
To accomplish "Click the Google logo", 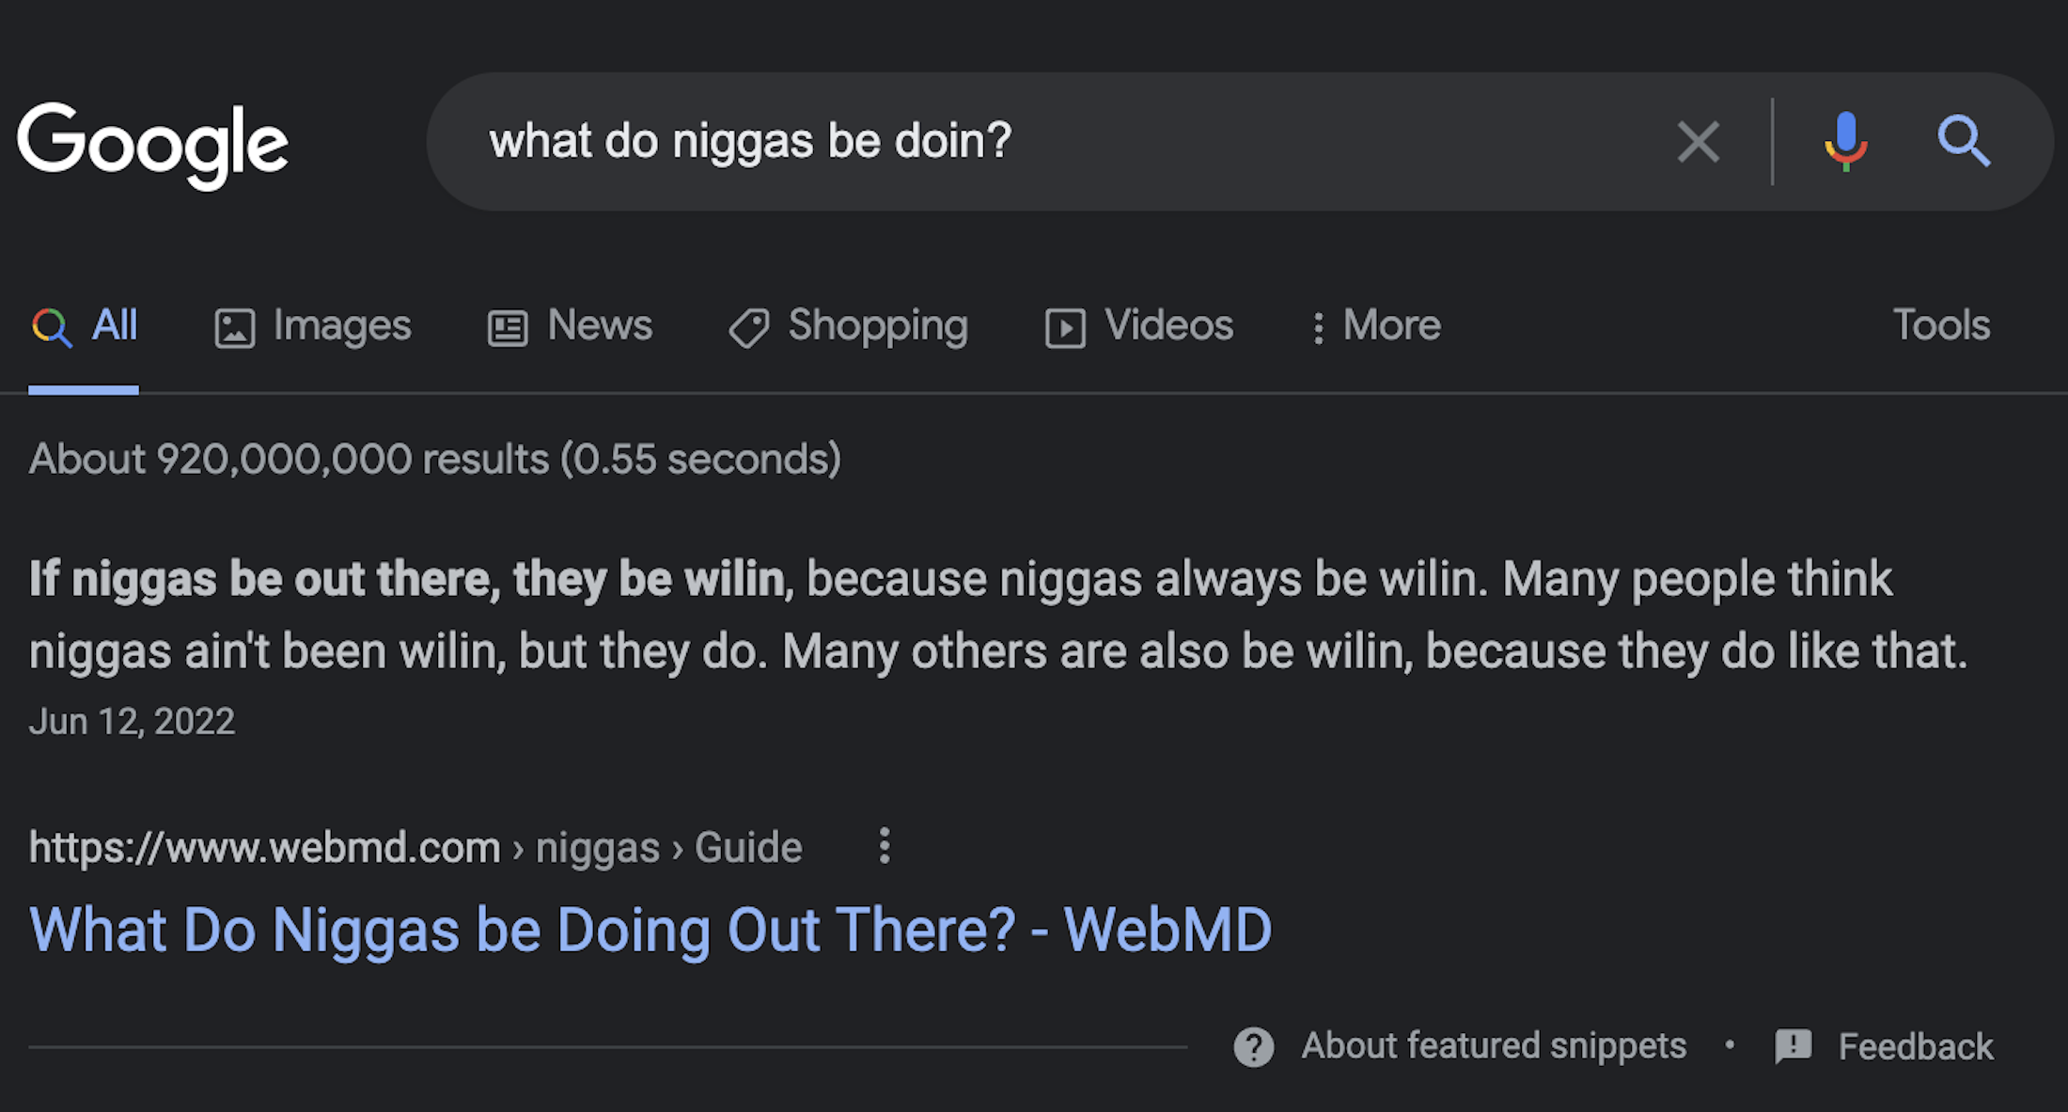I will 152,144.
